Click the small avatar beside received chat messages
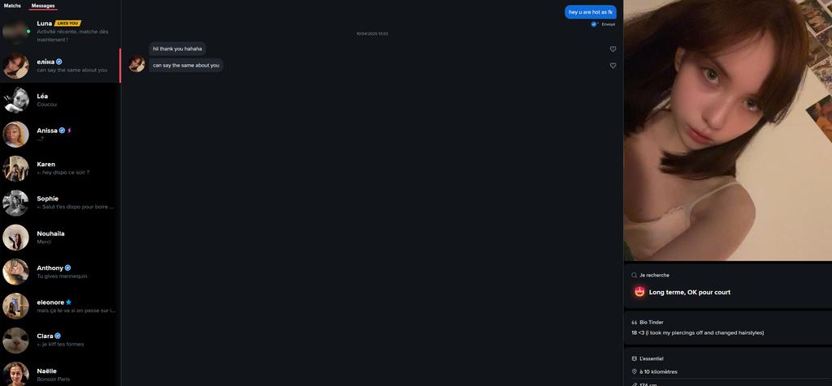 click(x=137, y=65)
